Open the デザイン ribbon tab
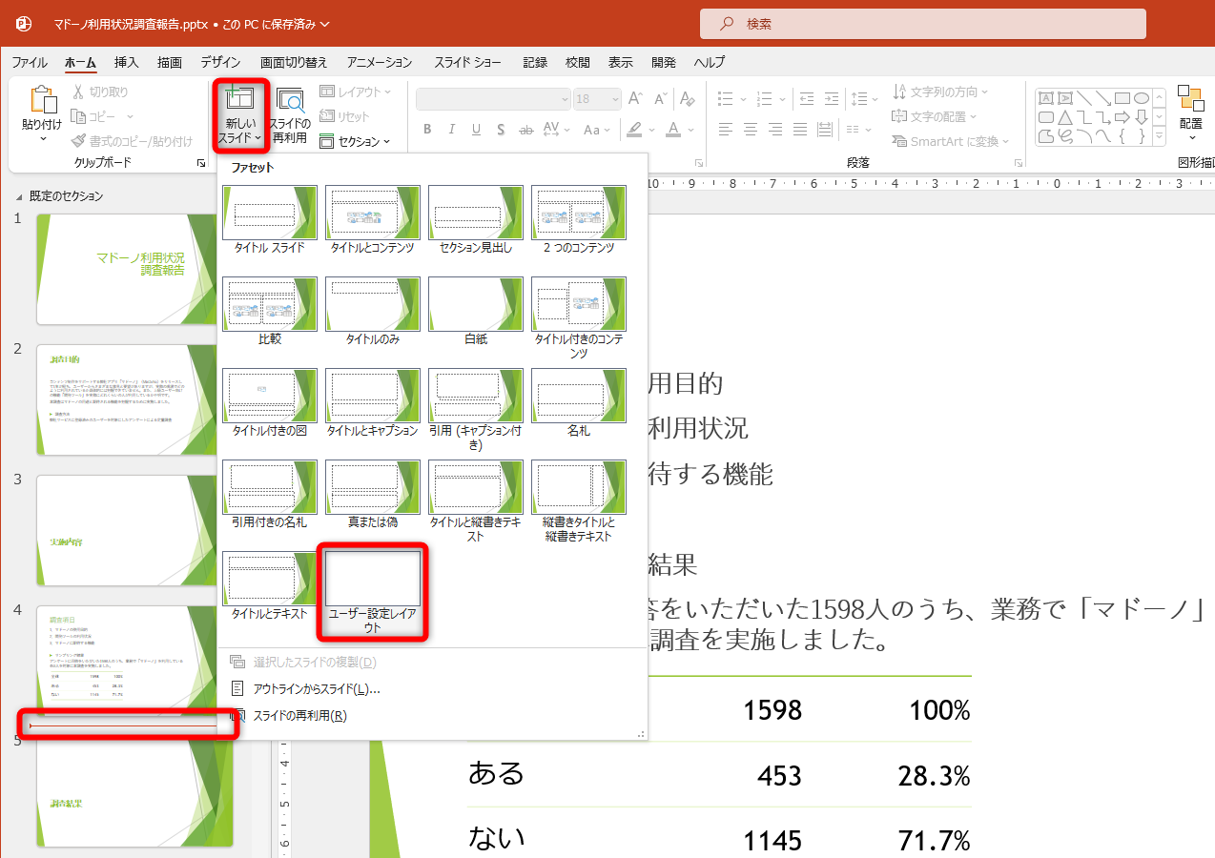 click(x=220, y=62)
